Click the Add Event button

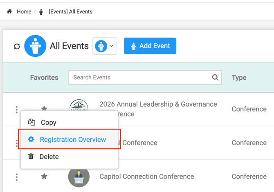click(150, 46)
